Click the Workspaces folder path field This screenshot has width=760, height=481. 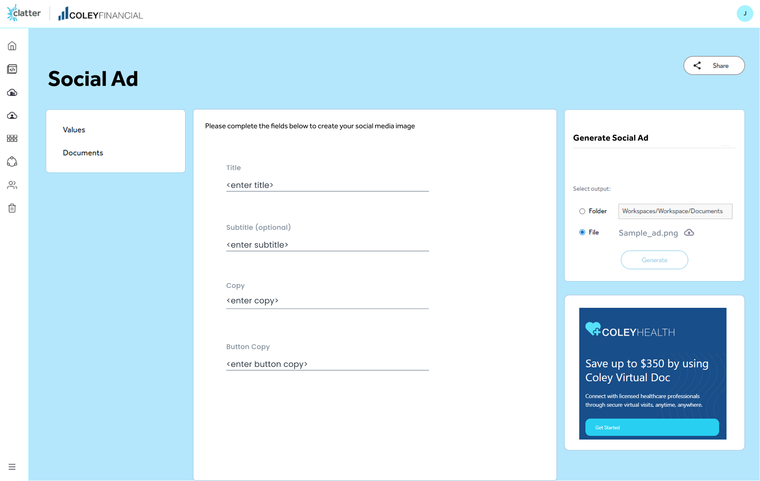tap(675, 211)
